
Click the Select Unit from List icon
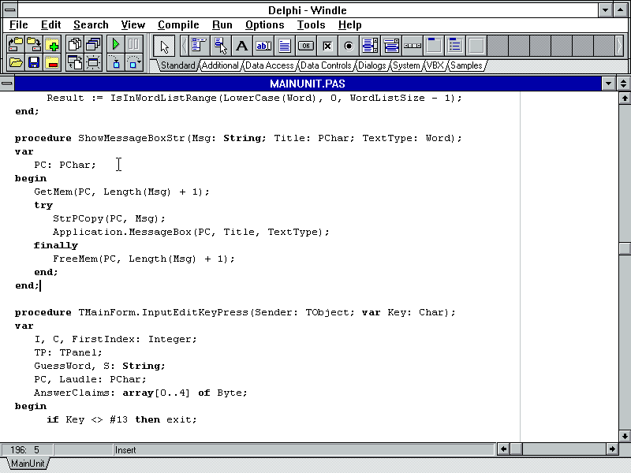pos(74,45)
